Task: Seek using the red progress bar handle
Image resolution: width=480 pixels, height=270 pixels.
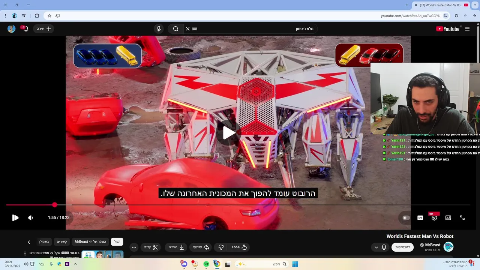Action: coord(55,205)
